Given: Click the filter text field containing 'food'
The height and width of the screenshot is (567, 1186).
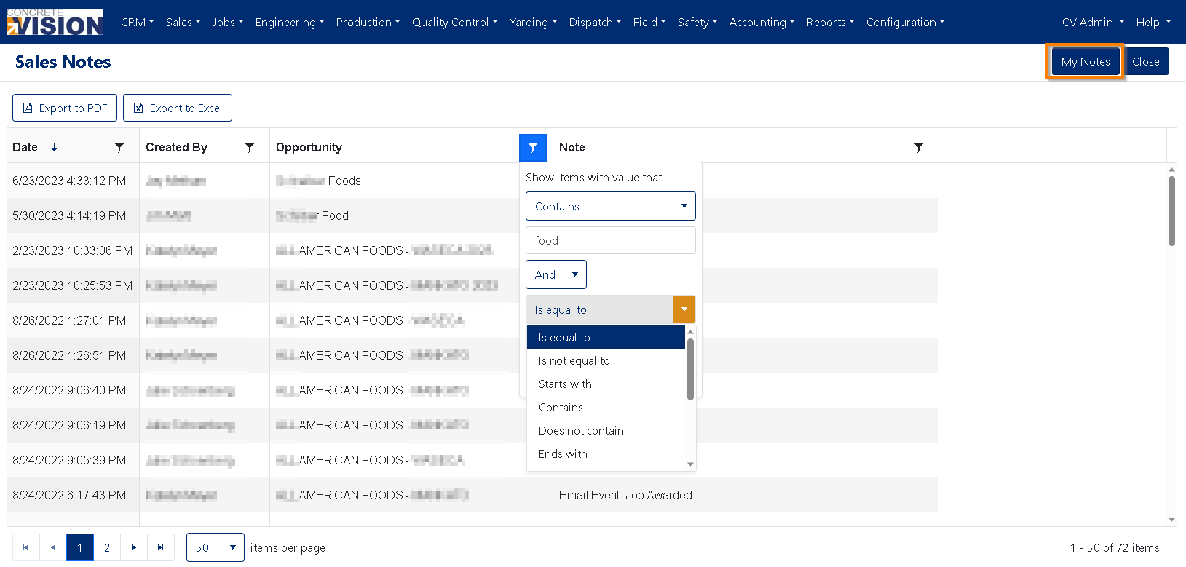Looking at the screenshot, I should pyautogui.click(x=611, y=240).
